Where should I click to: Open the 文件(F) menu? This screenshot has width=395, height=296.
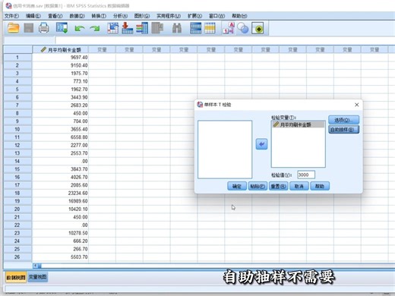[x=11, y=16]
